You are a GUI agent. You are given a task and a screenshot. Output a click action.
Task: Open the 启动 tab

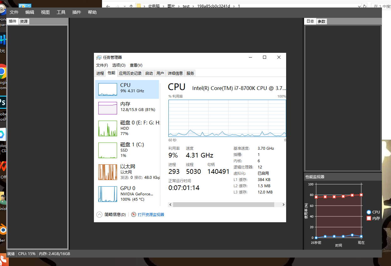click(149, 73)
